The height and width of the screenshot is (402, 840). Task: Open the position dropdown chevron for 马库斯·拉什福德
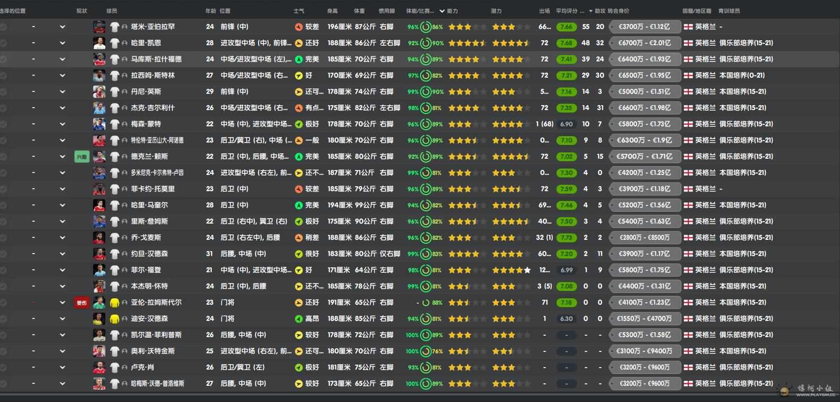63,59
